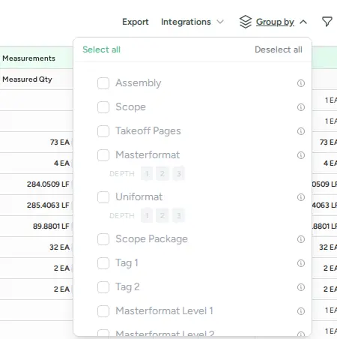The height and width of the screenshot is (339, 337).
Task: Set Uniformat depth to 3
Action: [x=179, y=215]
